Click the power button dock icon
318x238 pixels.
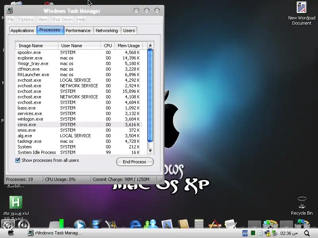point(24,225)
